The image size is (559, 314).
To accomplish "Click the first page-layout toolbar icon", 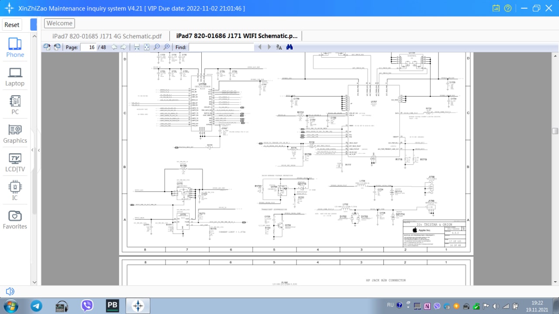I will point(47,47).
